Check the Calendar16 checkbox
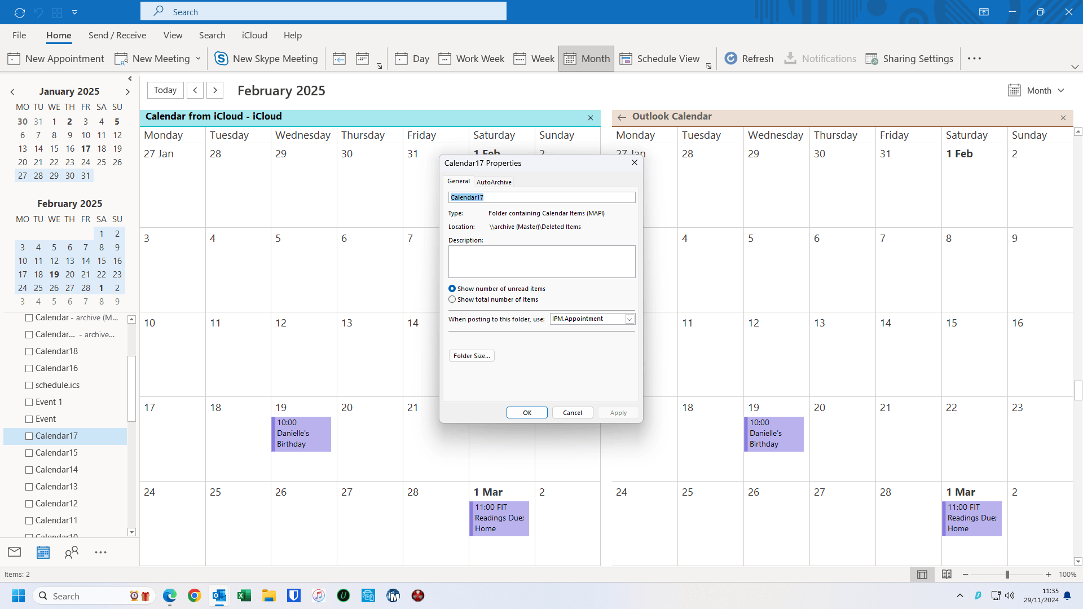The width and height of the screenshot is (1083, 609). point(29,368)
